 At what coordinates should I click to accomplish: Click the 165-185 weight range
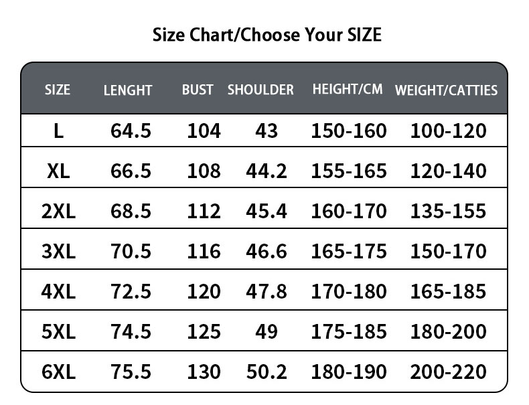(448, 292)
